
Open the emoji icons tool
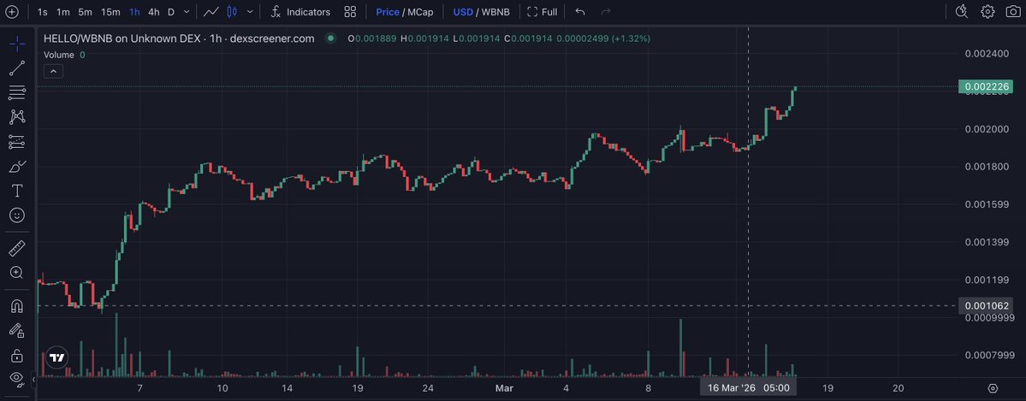click(17, 215)
